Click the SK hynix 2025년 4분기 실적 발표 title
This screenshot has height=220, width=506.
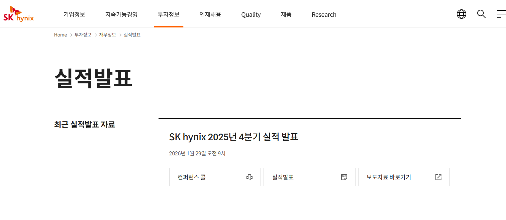click(x=234, y=137)
